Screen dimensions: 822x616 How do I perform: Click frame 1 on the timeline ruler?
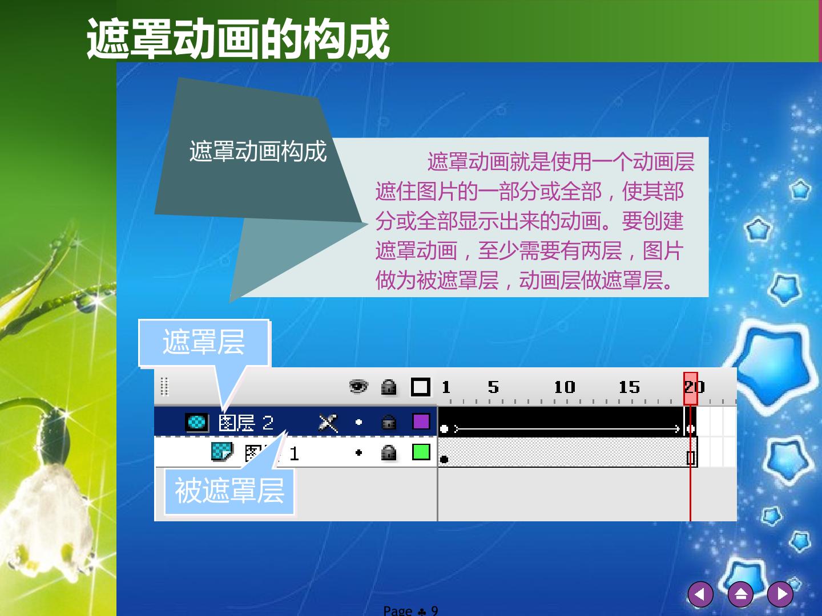pos(446,388)
